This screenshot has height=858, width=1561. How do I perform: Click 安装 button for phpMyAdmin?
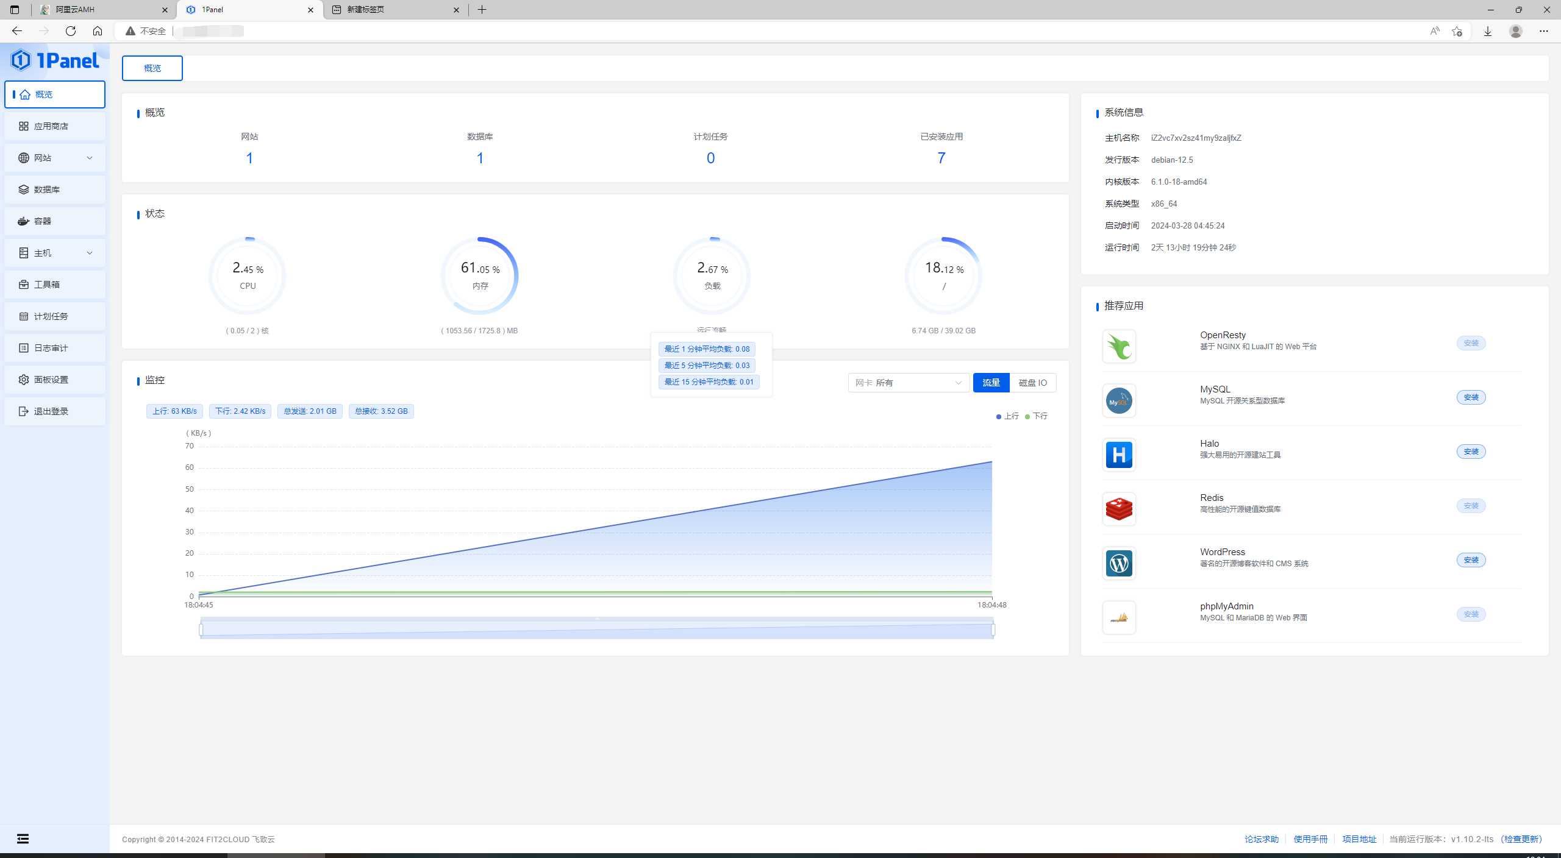1471,614
